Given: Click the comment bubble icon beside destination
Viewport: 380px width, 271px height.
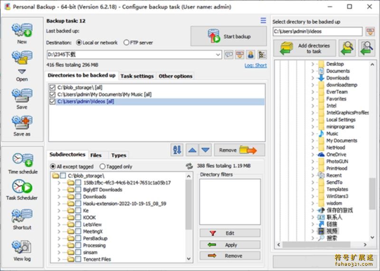Looking at the screenshot, I should (228, 55).
